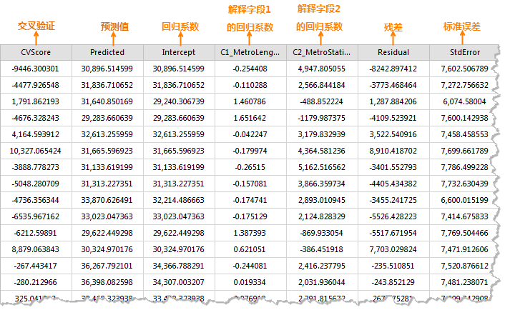Click Residual cell 7,703.029824

[x=393, y=249]
